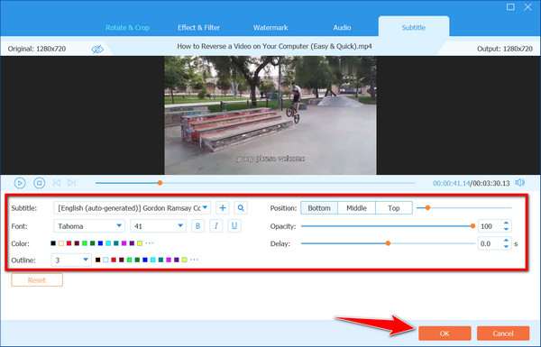Screen dimensions: 541x347
Task: Click the Delay slider handle
Action: tap(388, 243)
